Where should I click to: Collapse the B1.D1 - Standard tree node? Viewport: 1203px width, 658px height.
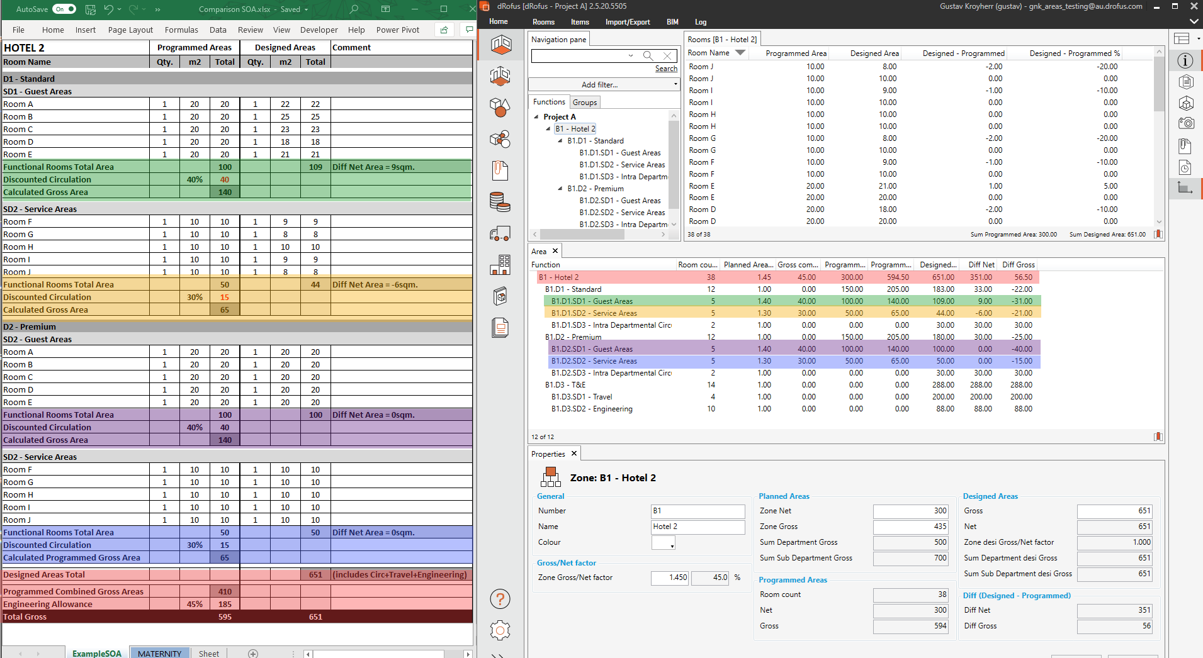pyautogui.click(x=560, y=141)
